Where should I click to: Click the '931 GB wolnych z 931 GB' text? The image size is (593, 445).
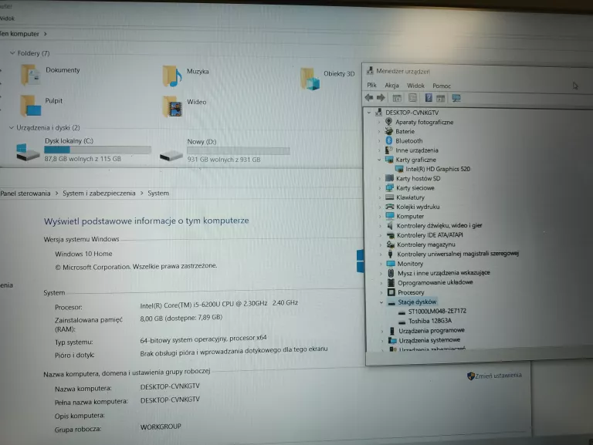pyautogui.click(x=223, y=160)
